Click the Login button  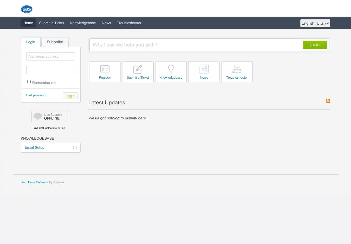[70, 96]
